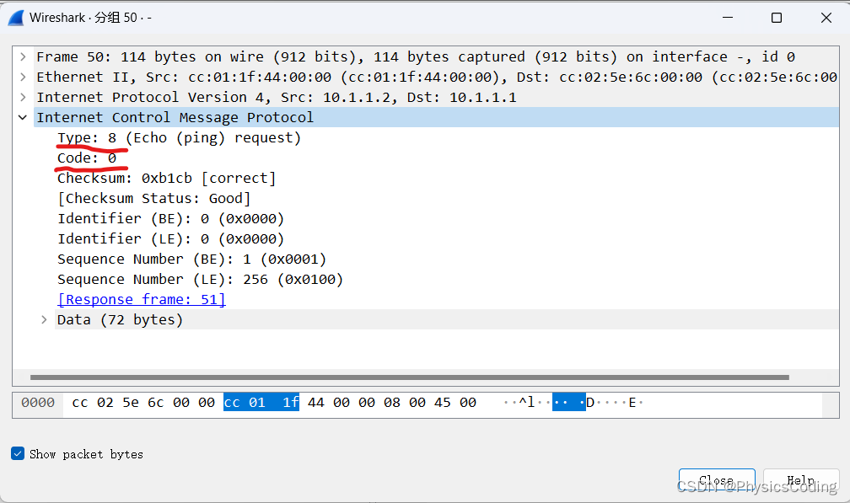Collapse the Internet Control Message Protocol section
Image resolution: width=850 pixels, height=503 pixels.
click(22, 117)
